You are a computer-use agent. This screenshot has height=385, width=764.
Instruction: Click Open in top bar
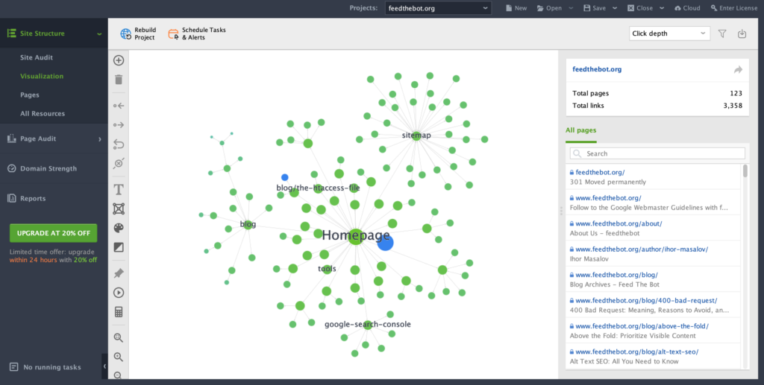tap(549, 8)
